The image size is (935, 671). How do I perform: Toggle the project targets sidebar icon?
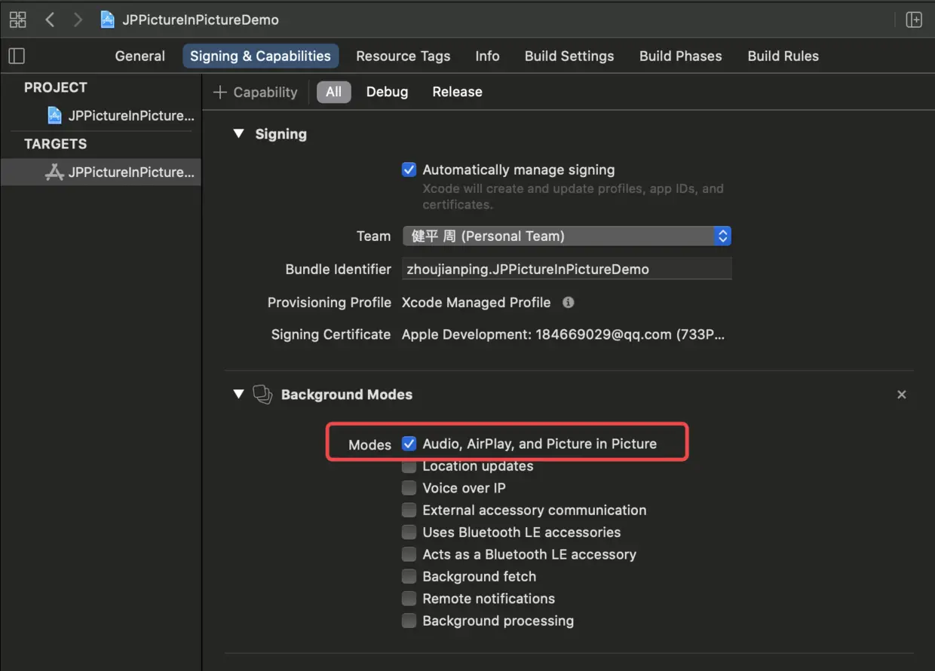[x=17, y=56]
